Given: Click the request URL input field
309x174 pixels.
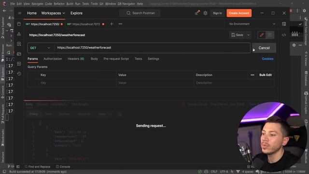Looking at the screenshot, I should [152, 48].
